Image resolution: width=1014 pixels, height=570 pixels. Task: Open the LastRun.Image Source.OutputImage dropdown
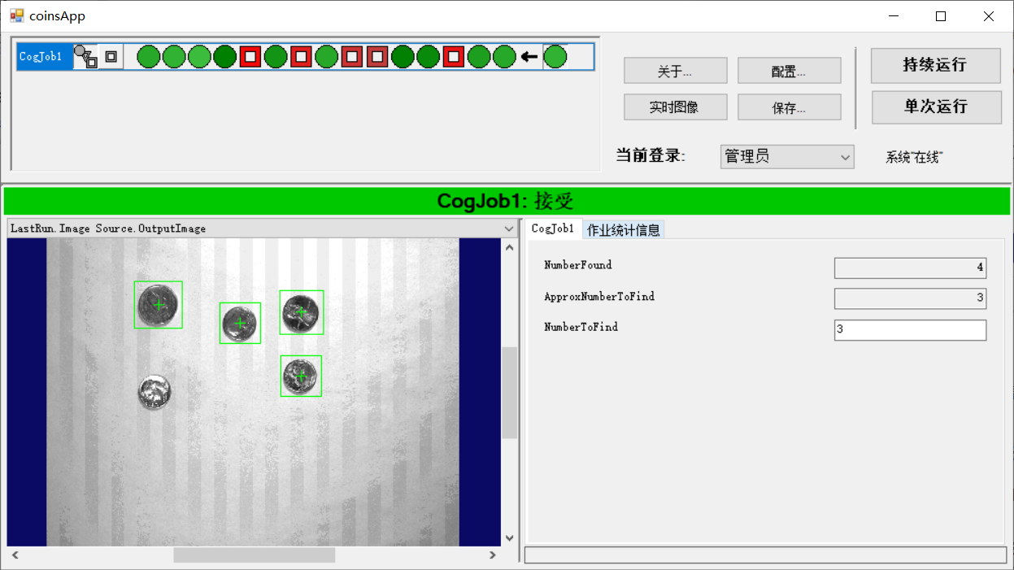507,228
